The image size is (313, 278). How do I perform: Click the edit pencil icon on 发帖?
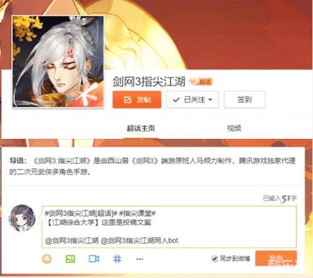coord(128,100)
